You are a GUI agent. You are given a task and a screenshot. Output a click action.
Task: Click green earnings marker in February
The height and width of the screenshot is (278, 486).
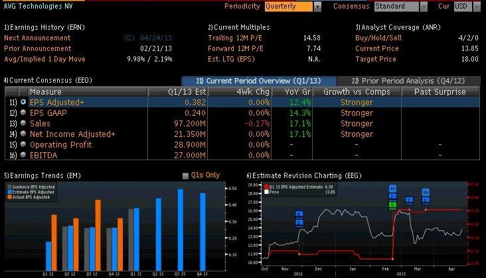coord(392,205)
